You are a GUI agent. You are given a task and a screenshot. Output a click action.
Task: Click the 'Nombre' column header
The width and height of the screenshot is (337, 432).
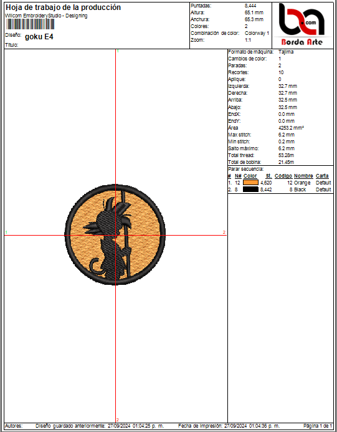pyautogui.click(x=303, y=176)
